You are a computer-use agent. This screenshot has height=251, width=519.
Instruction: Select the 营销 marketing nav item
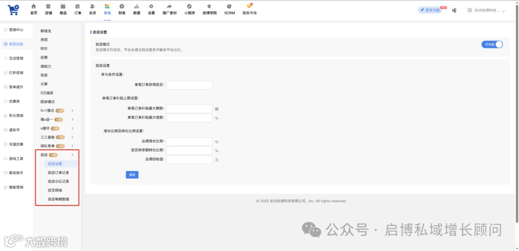point(107,10)
